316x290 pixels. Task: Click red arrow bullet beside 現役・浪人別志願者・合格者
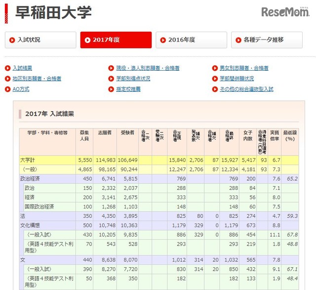(111, 68)
